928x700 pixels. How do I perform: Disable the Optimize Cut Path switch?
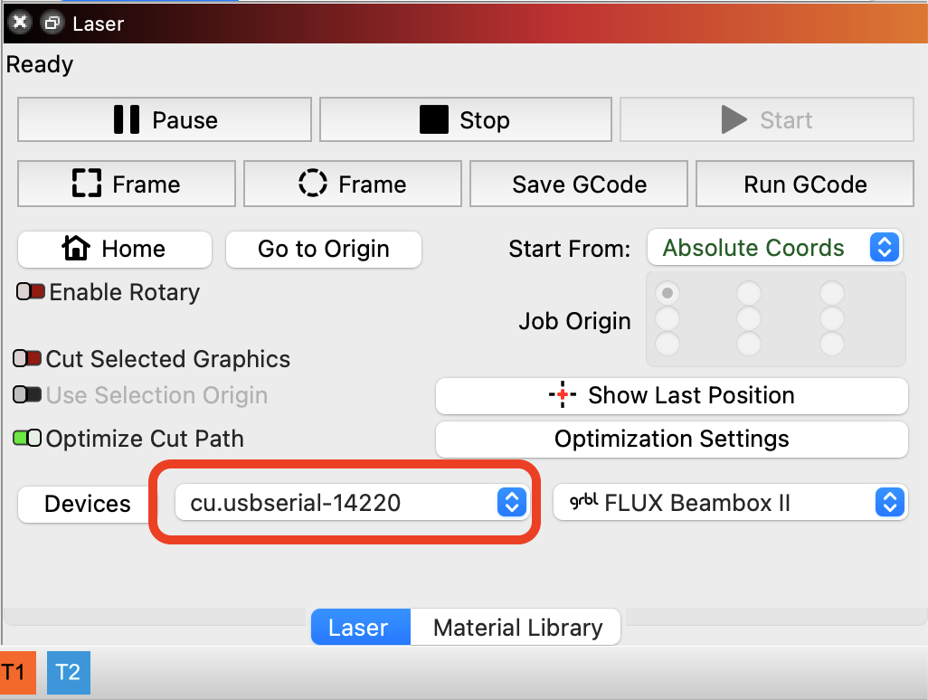(27, 439)
